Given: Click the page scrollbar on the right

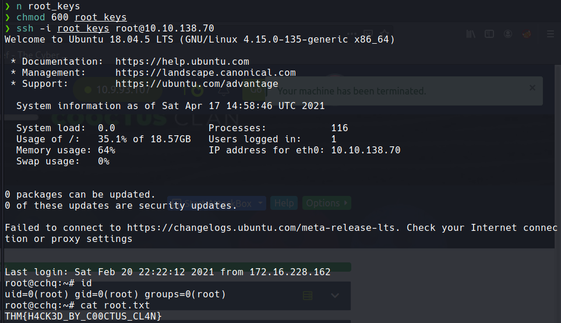Looking at the screenshot, I should pyautogui.click(x=558, y=175).
